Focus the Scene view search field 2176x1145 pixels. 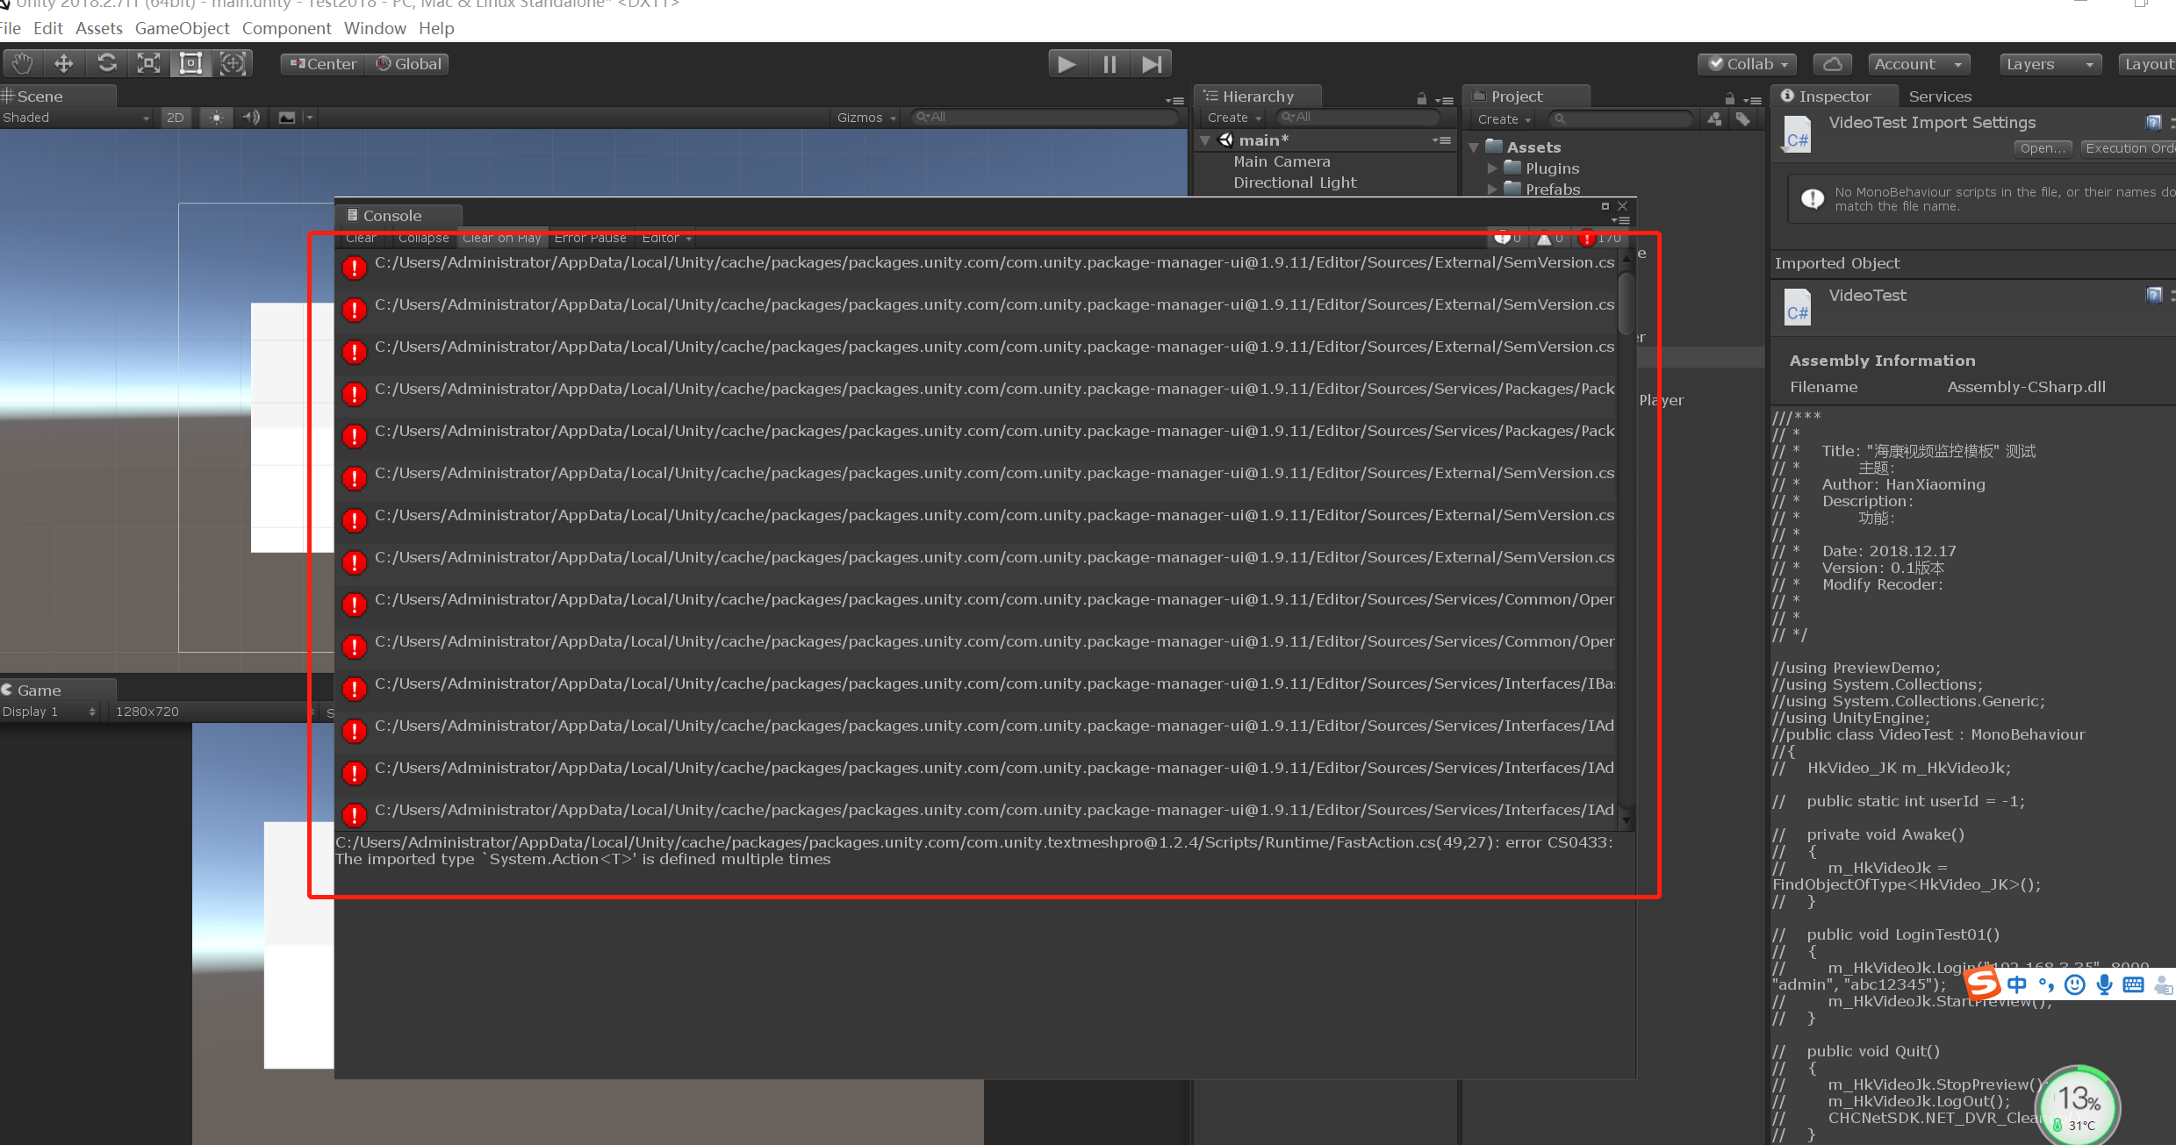coord(1045,117)
